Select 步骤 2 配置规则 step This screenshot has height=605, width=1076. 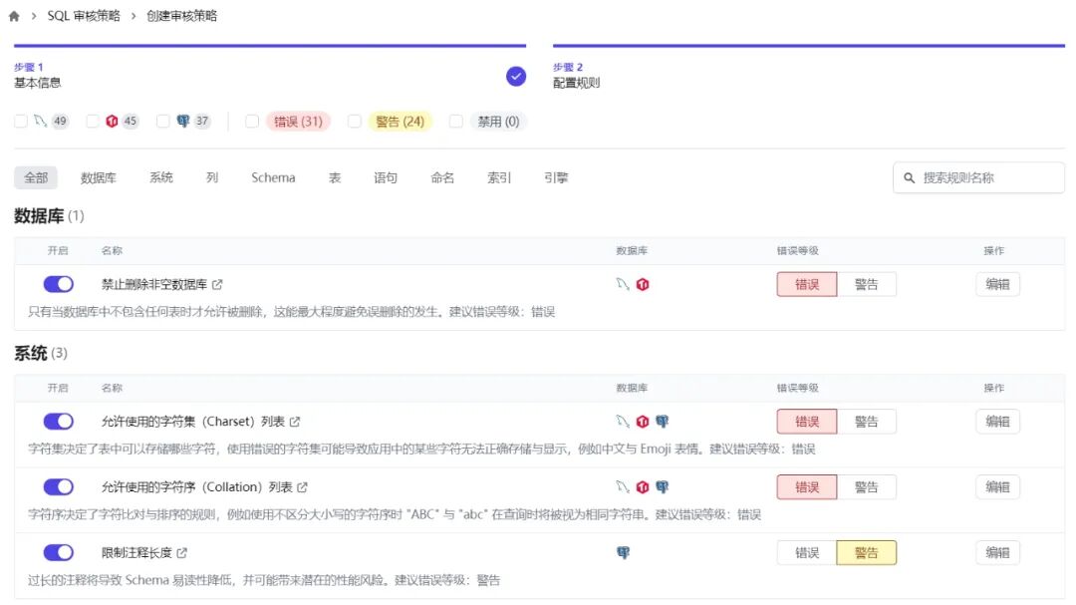(809, 69)
